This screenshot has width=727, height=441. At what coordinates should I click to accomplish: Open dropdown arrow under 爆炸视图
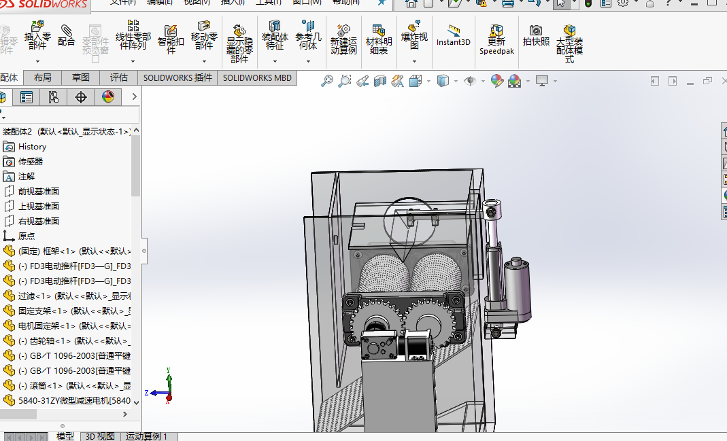(414, 61)
